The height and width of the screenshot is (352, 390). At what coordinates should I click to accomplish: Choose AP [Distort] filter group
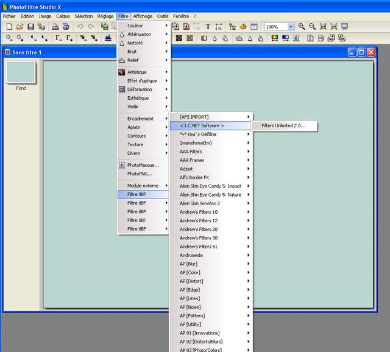point(211,281)
